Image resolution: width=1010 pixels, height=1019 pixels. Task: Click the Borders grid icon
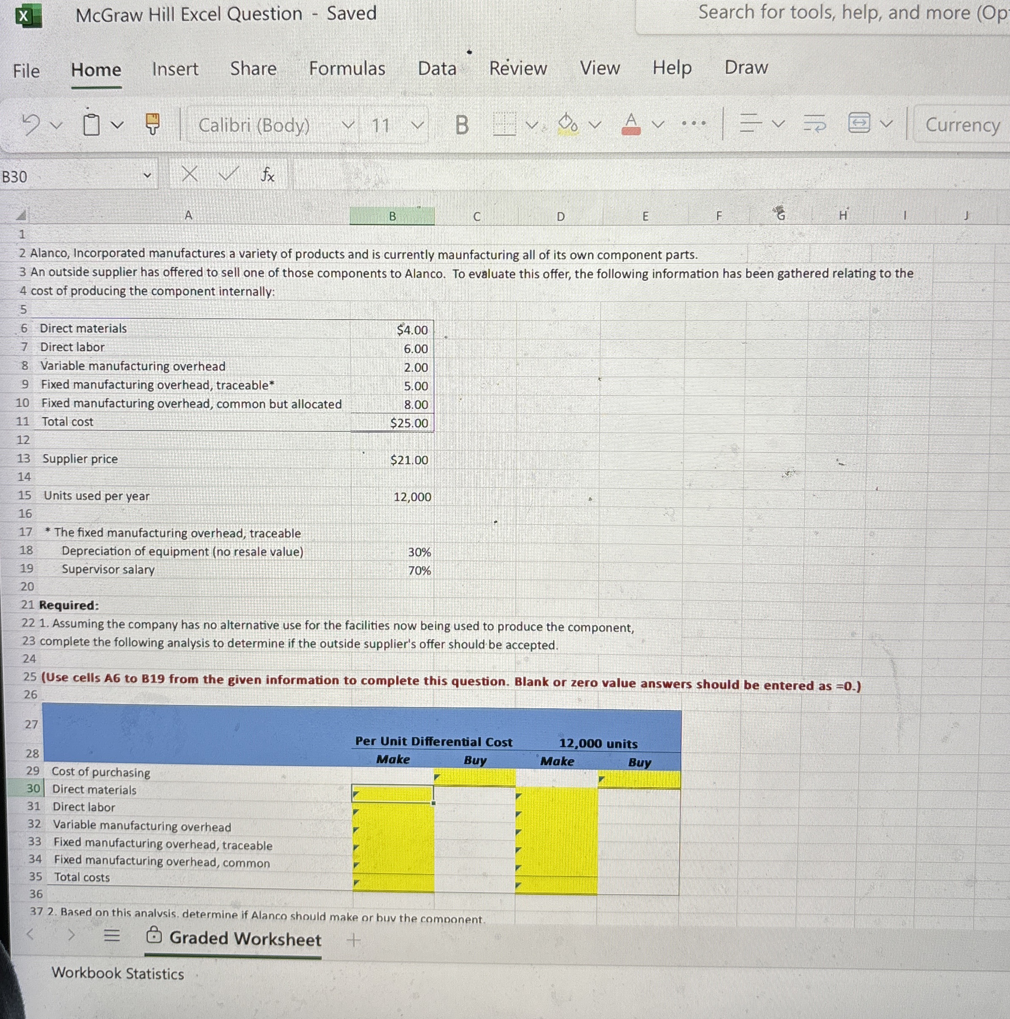(504, 125)
